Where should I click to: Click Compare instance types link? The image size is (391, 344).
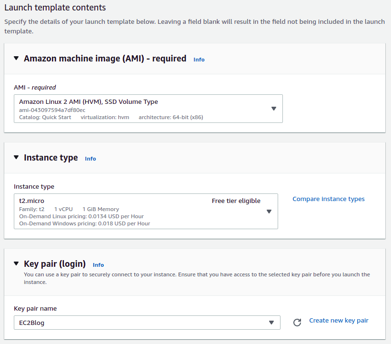click(x=328, y=199)
